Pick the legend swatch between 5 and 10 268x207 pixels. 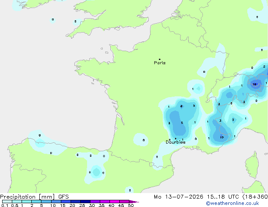[x=46, y=202]
